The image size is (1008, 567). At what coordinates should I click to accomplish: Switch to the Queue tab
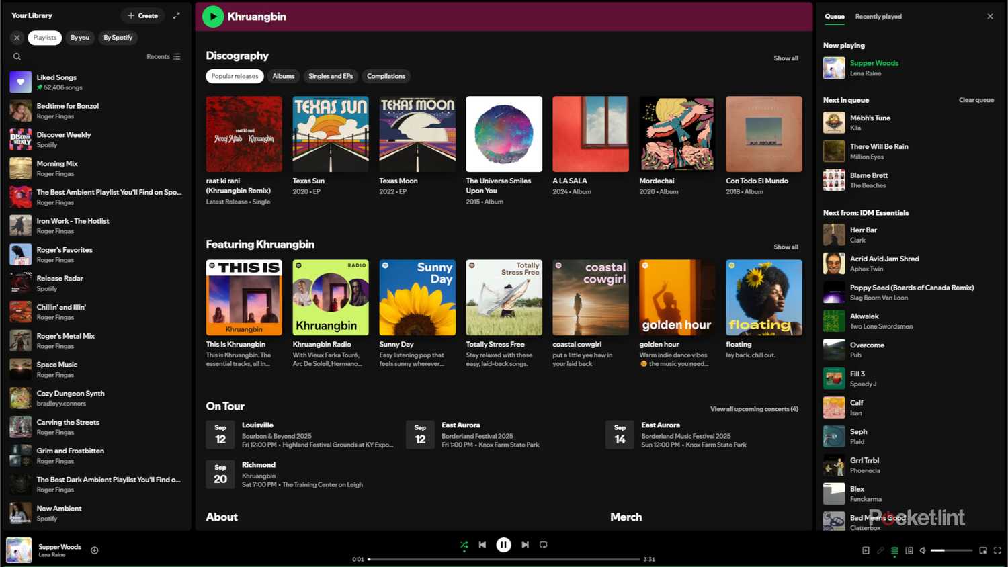click(835, 17)
